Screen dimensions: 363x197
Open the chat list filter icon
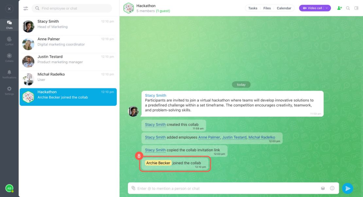(26, 8)
